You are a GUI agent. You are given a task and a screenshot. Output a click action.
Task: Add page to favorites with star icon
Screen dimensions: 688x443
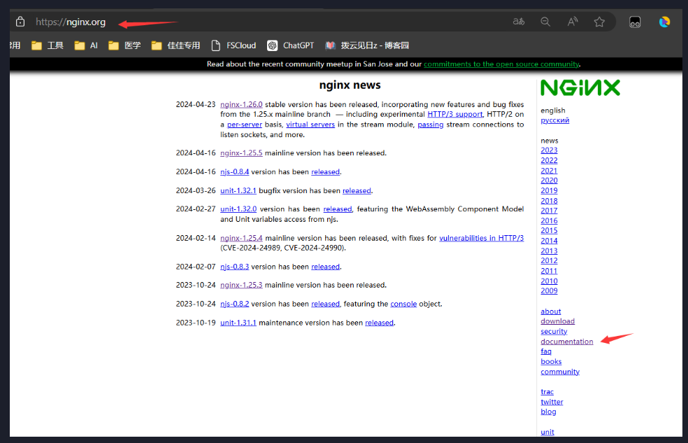click(x=599, y=22)
